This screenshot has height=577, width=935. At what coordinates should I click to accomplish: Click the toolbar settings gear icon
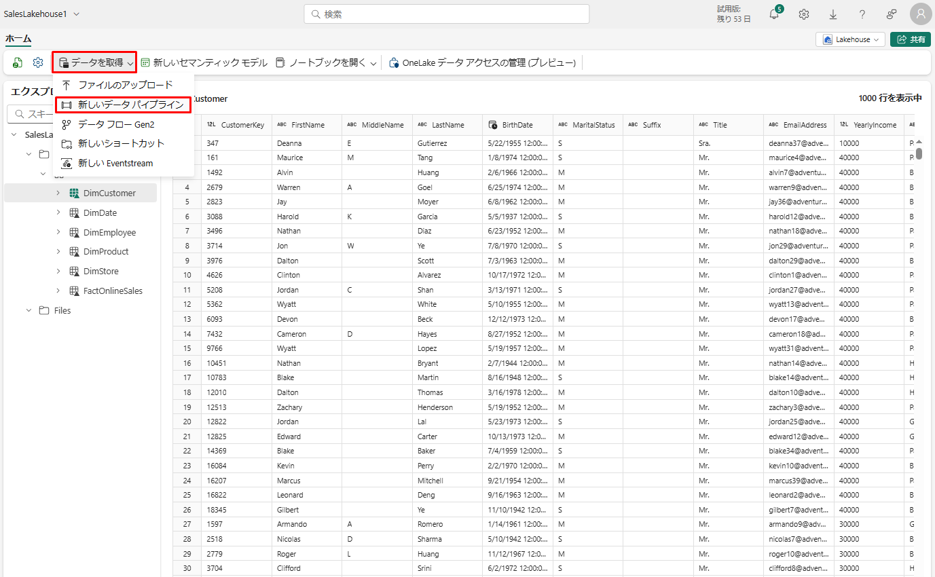point(38,63)
